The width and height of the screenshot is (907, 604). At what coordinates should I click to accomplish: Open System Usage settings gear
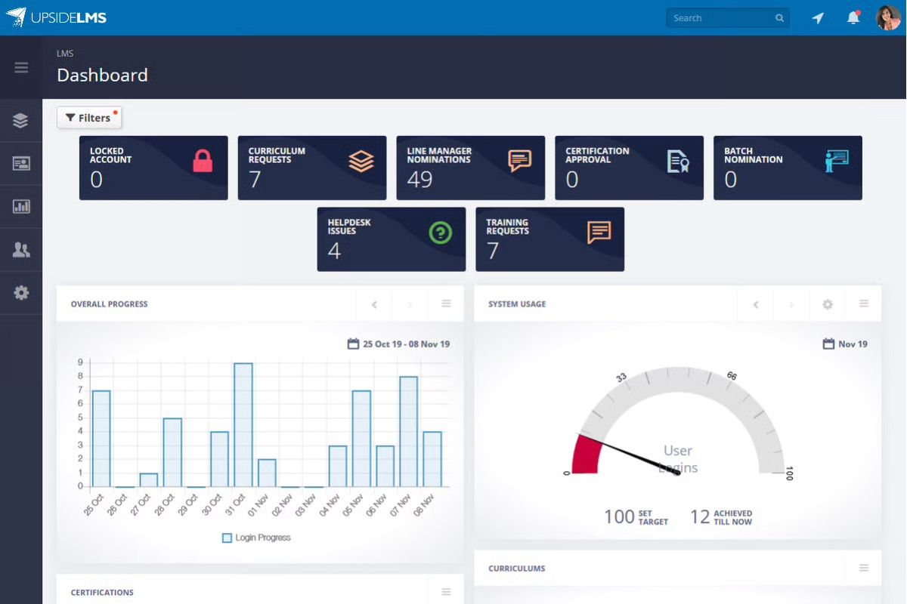point(828,304)
